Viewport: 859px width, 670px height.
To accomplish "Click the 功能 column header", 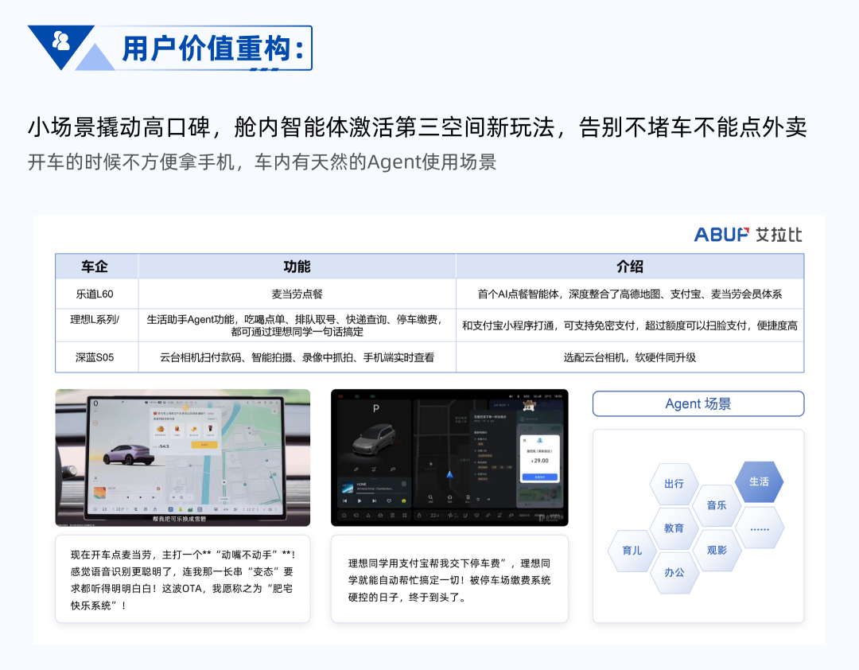I will pyautogui.click(x=297, y=267).
